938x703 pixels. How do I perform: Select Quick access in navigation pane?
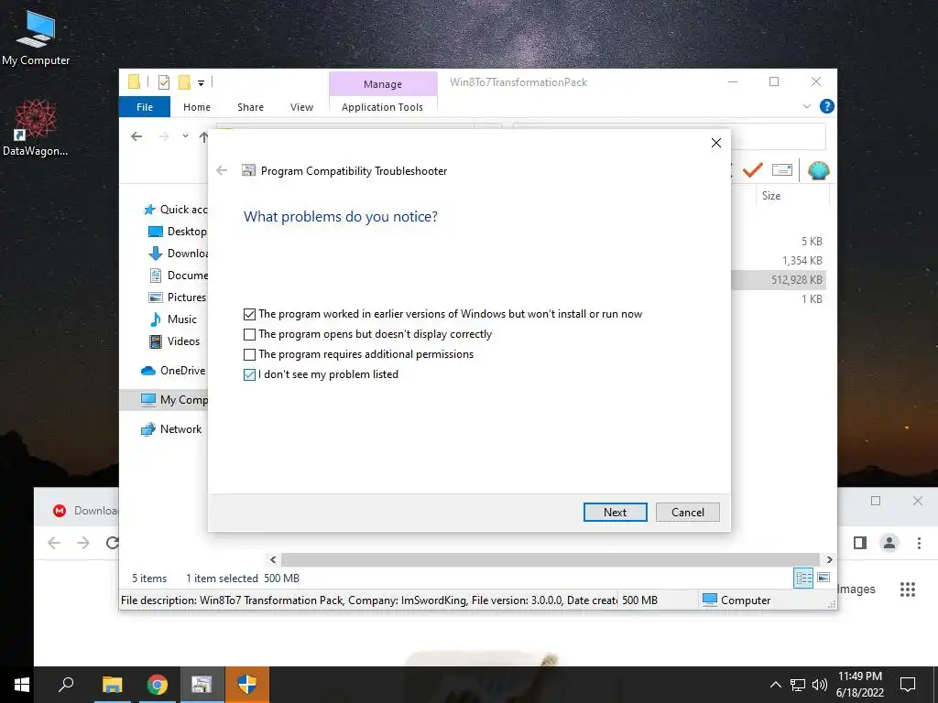[x=176, y=210]
